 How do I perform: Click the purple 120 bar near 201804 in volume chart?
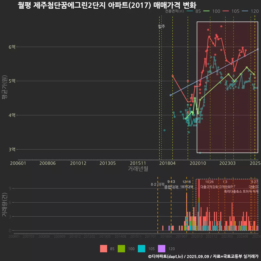169,228
